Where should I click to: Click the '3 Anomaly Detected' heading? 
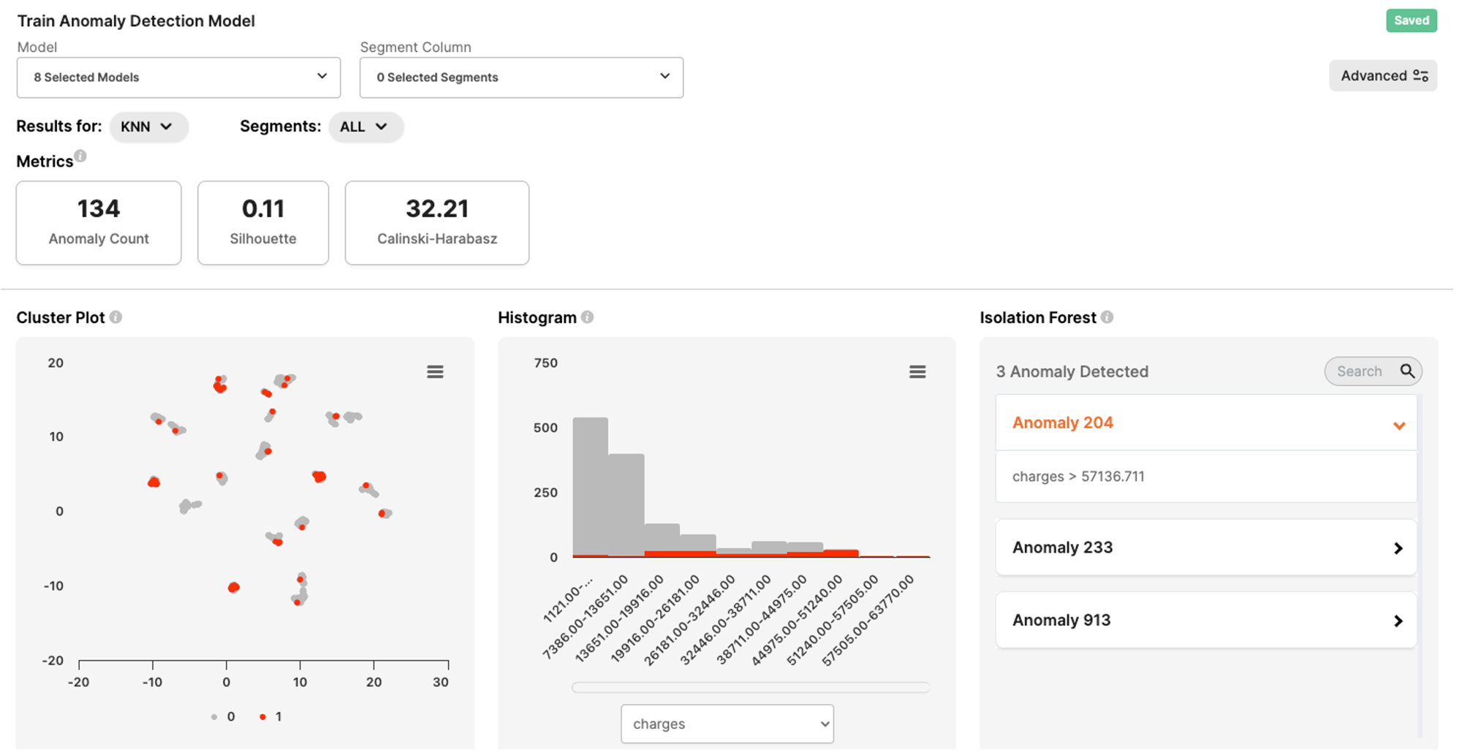click(1072, 371)
